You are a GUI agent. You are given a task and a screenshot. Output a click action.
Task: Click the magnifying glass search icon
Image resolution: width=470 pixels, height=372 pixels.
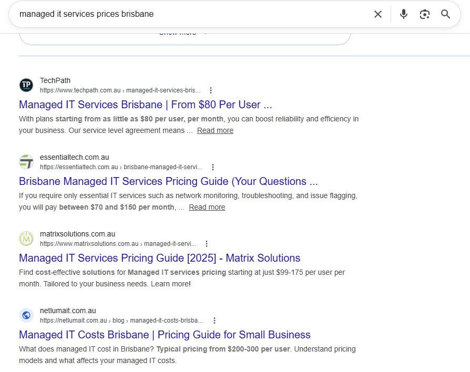(445, 14)
